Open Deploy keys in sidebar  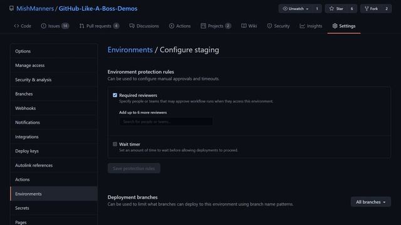(x=54, y=151)
